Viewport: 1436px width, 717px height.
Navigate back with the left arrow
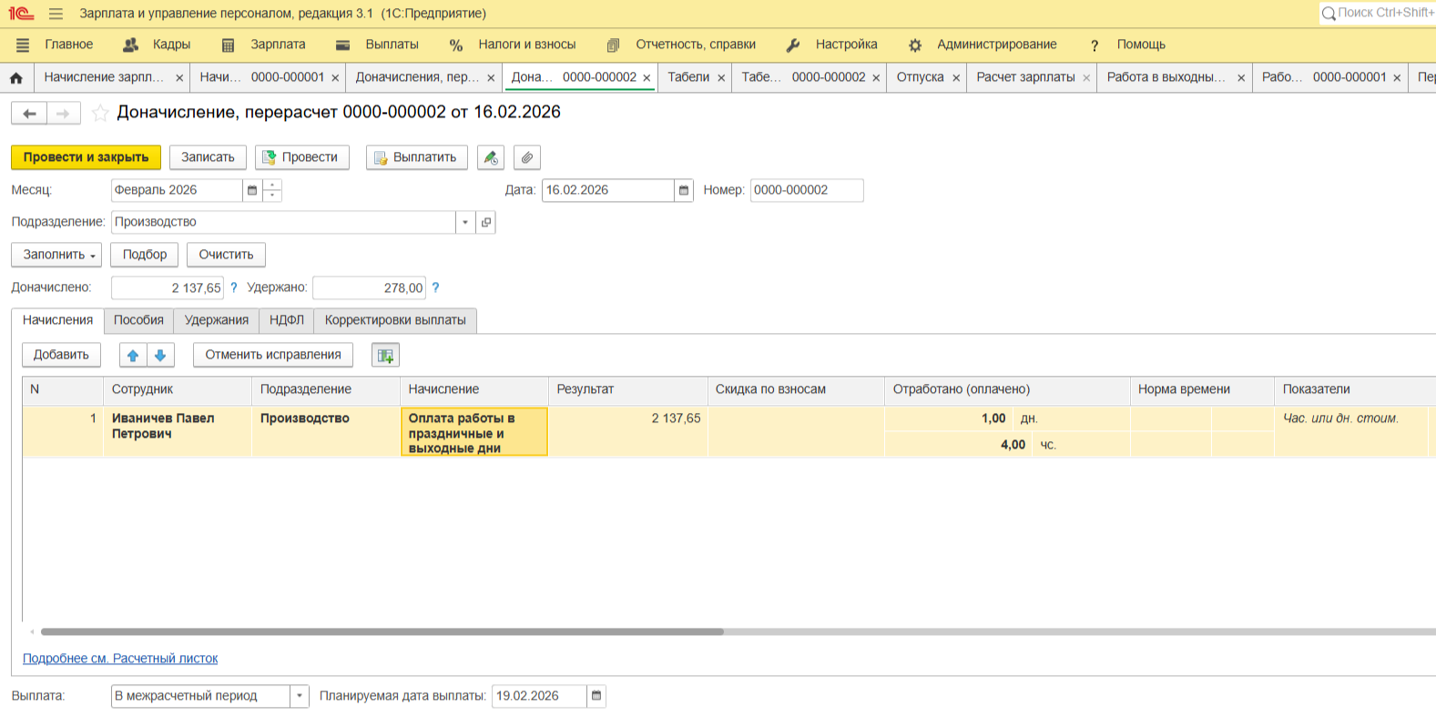tap(29, 114)
